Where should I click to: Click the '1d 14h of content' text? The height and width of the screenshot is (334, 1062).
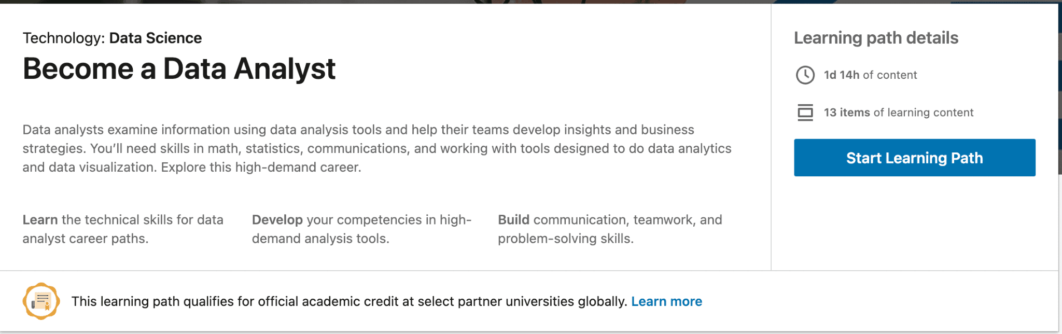pos(870,75)
